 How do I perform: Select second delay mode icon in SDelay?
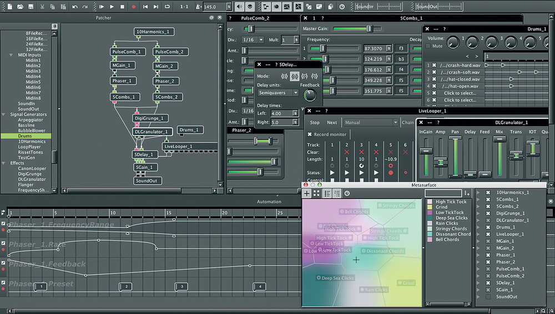(x=295, y=76)
